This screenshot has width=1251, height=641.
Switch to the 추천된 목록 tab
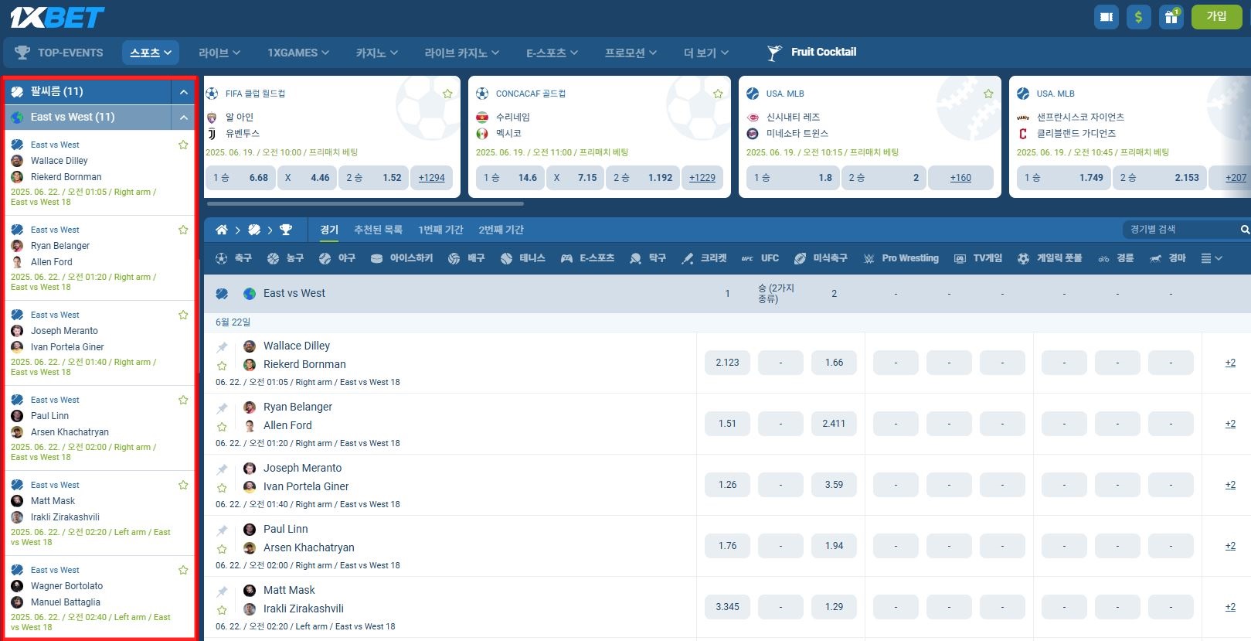tap(378, 230)
